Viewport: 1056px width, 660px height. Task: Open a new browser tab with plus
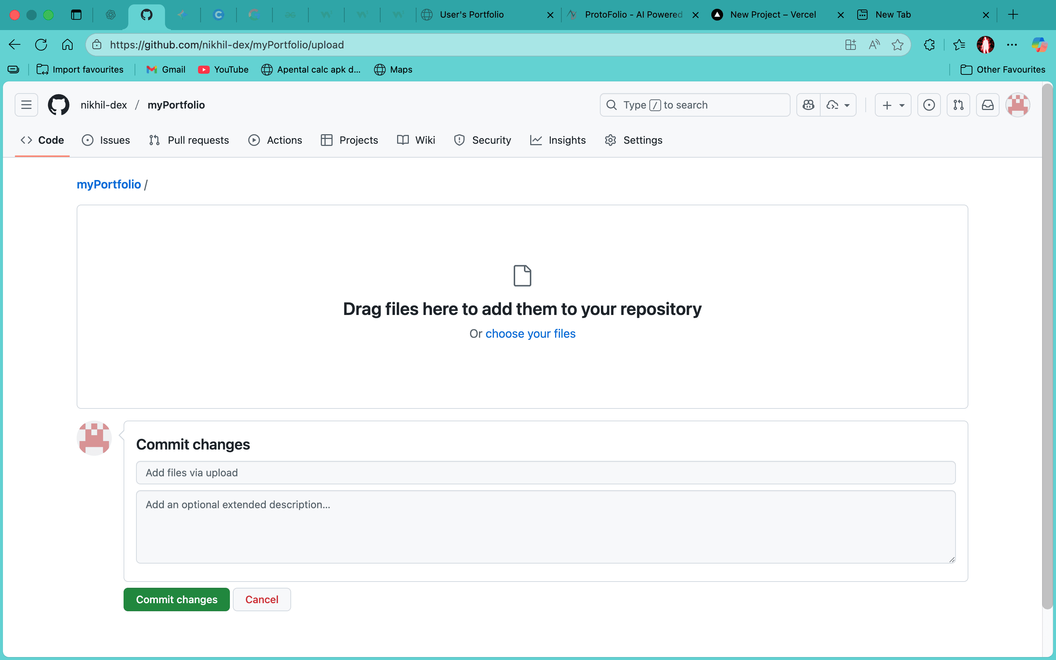[1013, 14]
